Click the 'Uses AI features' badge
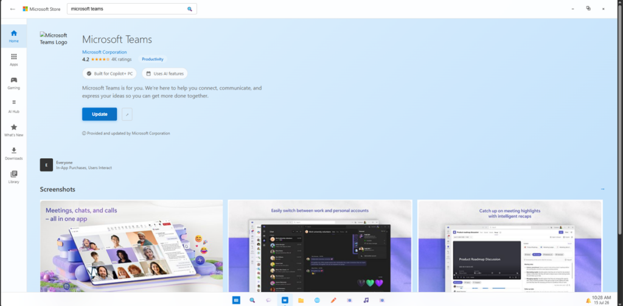623x306 pixels. 164,74
